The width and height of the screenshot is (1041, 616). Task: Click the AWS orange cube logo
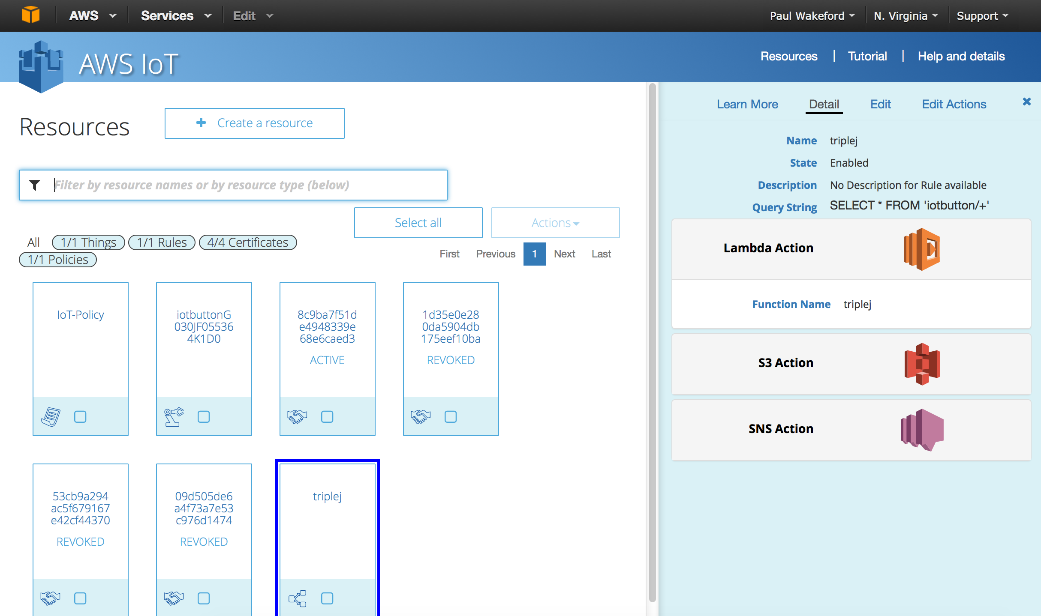point(31,15)
